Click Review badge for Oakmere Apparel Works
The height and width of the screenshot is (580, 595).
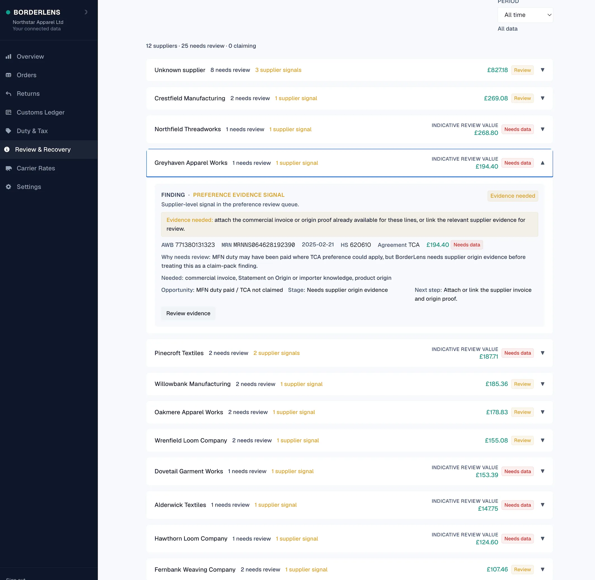(522, 412)
